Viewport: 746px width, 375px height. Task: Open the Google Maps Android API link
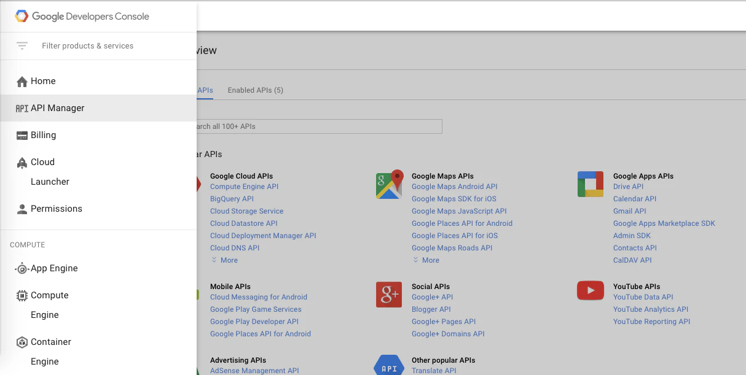click(x=454, y=187)
